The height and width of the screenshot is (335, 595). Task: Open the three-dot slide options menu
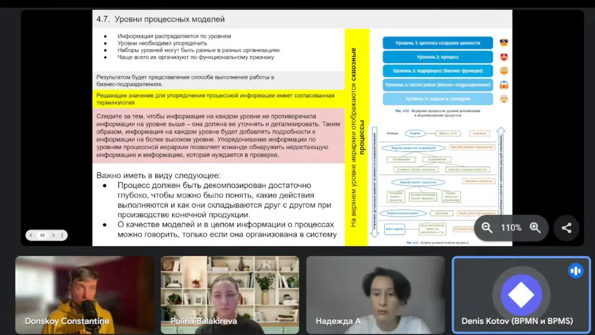point(62,235)
